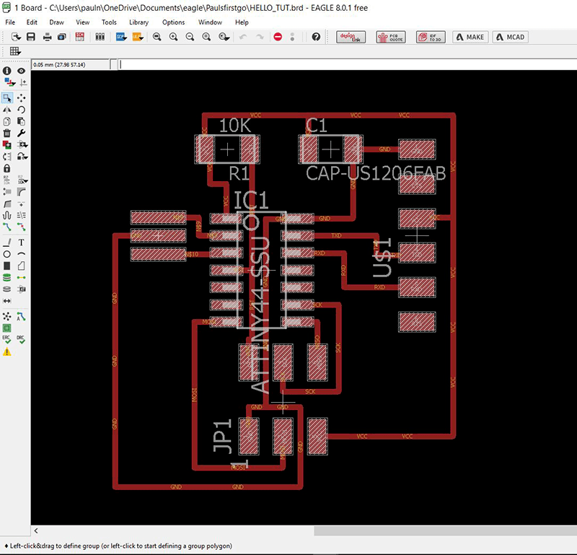Open the Tools menu
This screenshot has width=577, height=555.
click(x=109, y=22)
